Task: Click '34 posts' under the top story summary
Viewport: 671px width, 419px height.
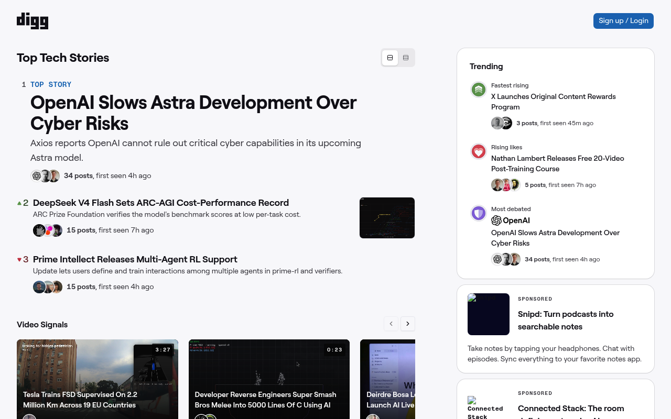Action: tap(78, 176)
